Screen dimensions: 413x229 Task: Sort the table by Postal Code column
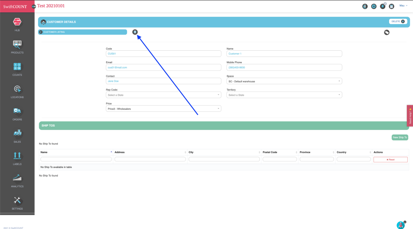point(280,152)
